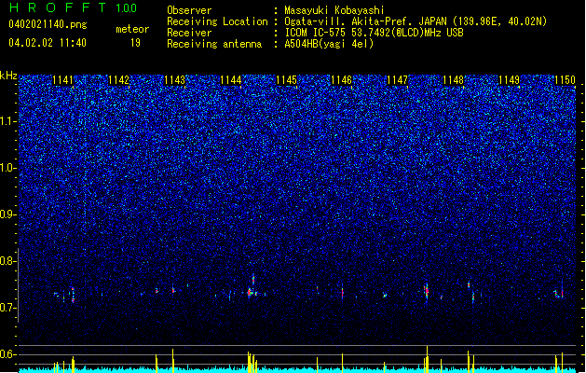Click the HROFFT 1.0.0 title text
Viewport: 586px width, 373px height.
click(x=74, y=7)
